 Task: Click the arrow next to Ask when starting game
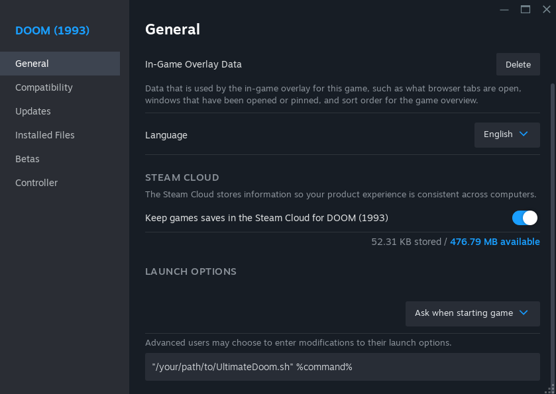(524, 313)
